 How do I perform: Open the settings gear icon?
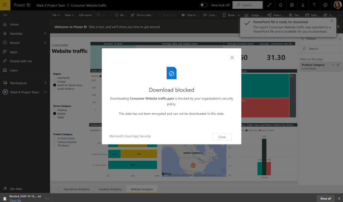pyautogui.click(x=292, y=5)
